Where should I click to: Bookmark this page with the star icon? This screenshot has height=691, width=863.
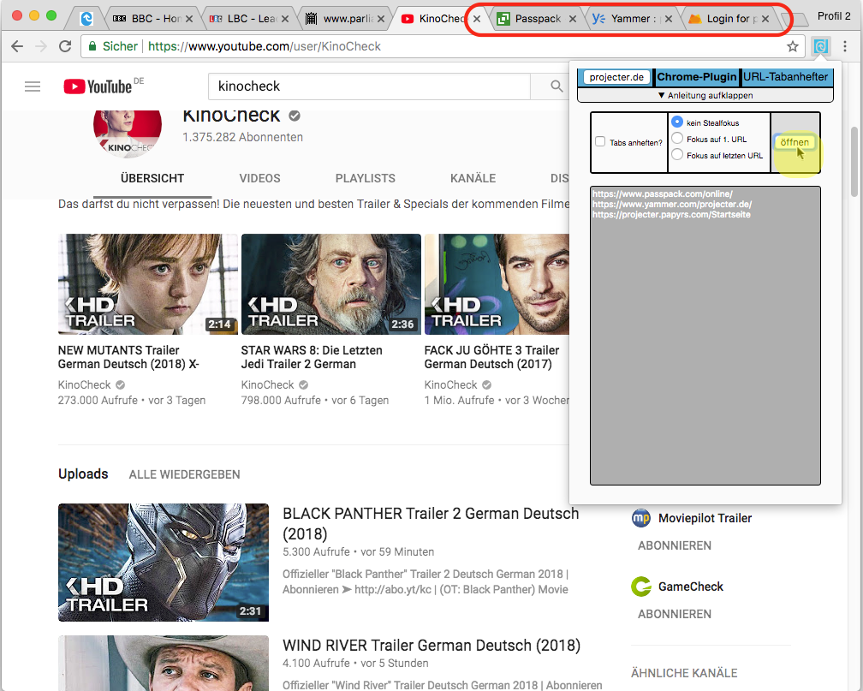click(793, 46)
